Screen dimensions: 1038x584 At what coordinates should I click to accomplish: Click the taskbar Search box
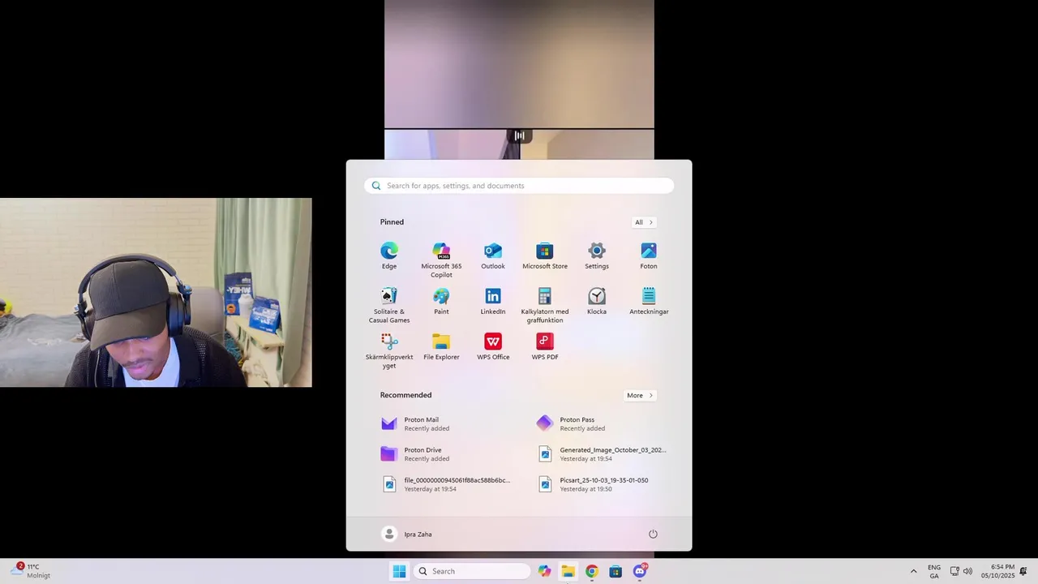coord(473,571)
